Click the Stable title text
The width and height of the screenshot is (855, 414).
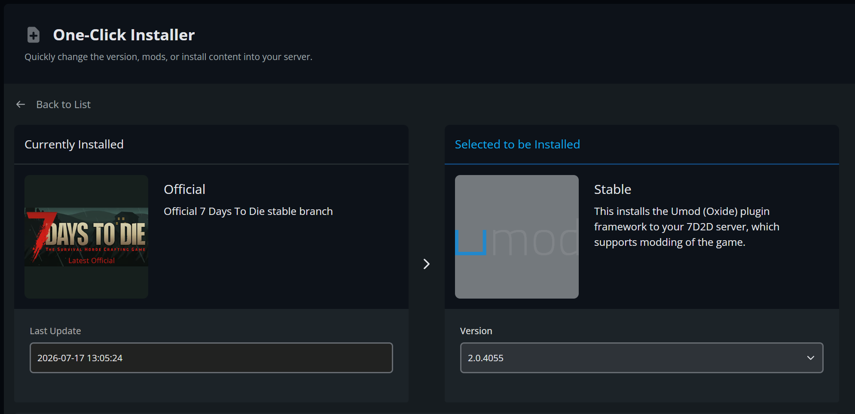pos(613,189)
